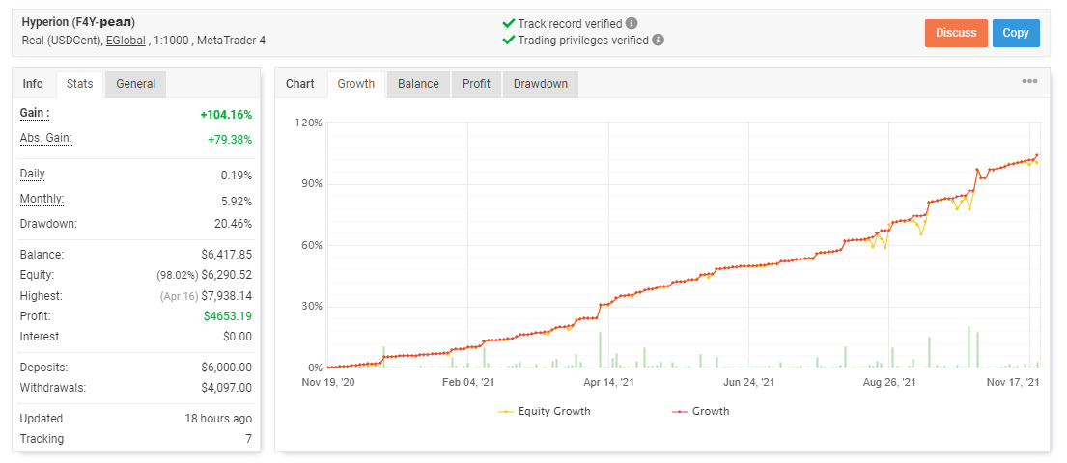This screenshot has width=1067, height=463.
Task: Click the $6,290.52 equity value
Action: point(227,275)
